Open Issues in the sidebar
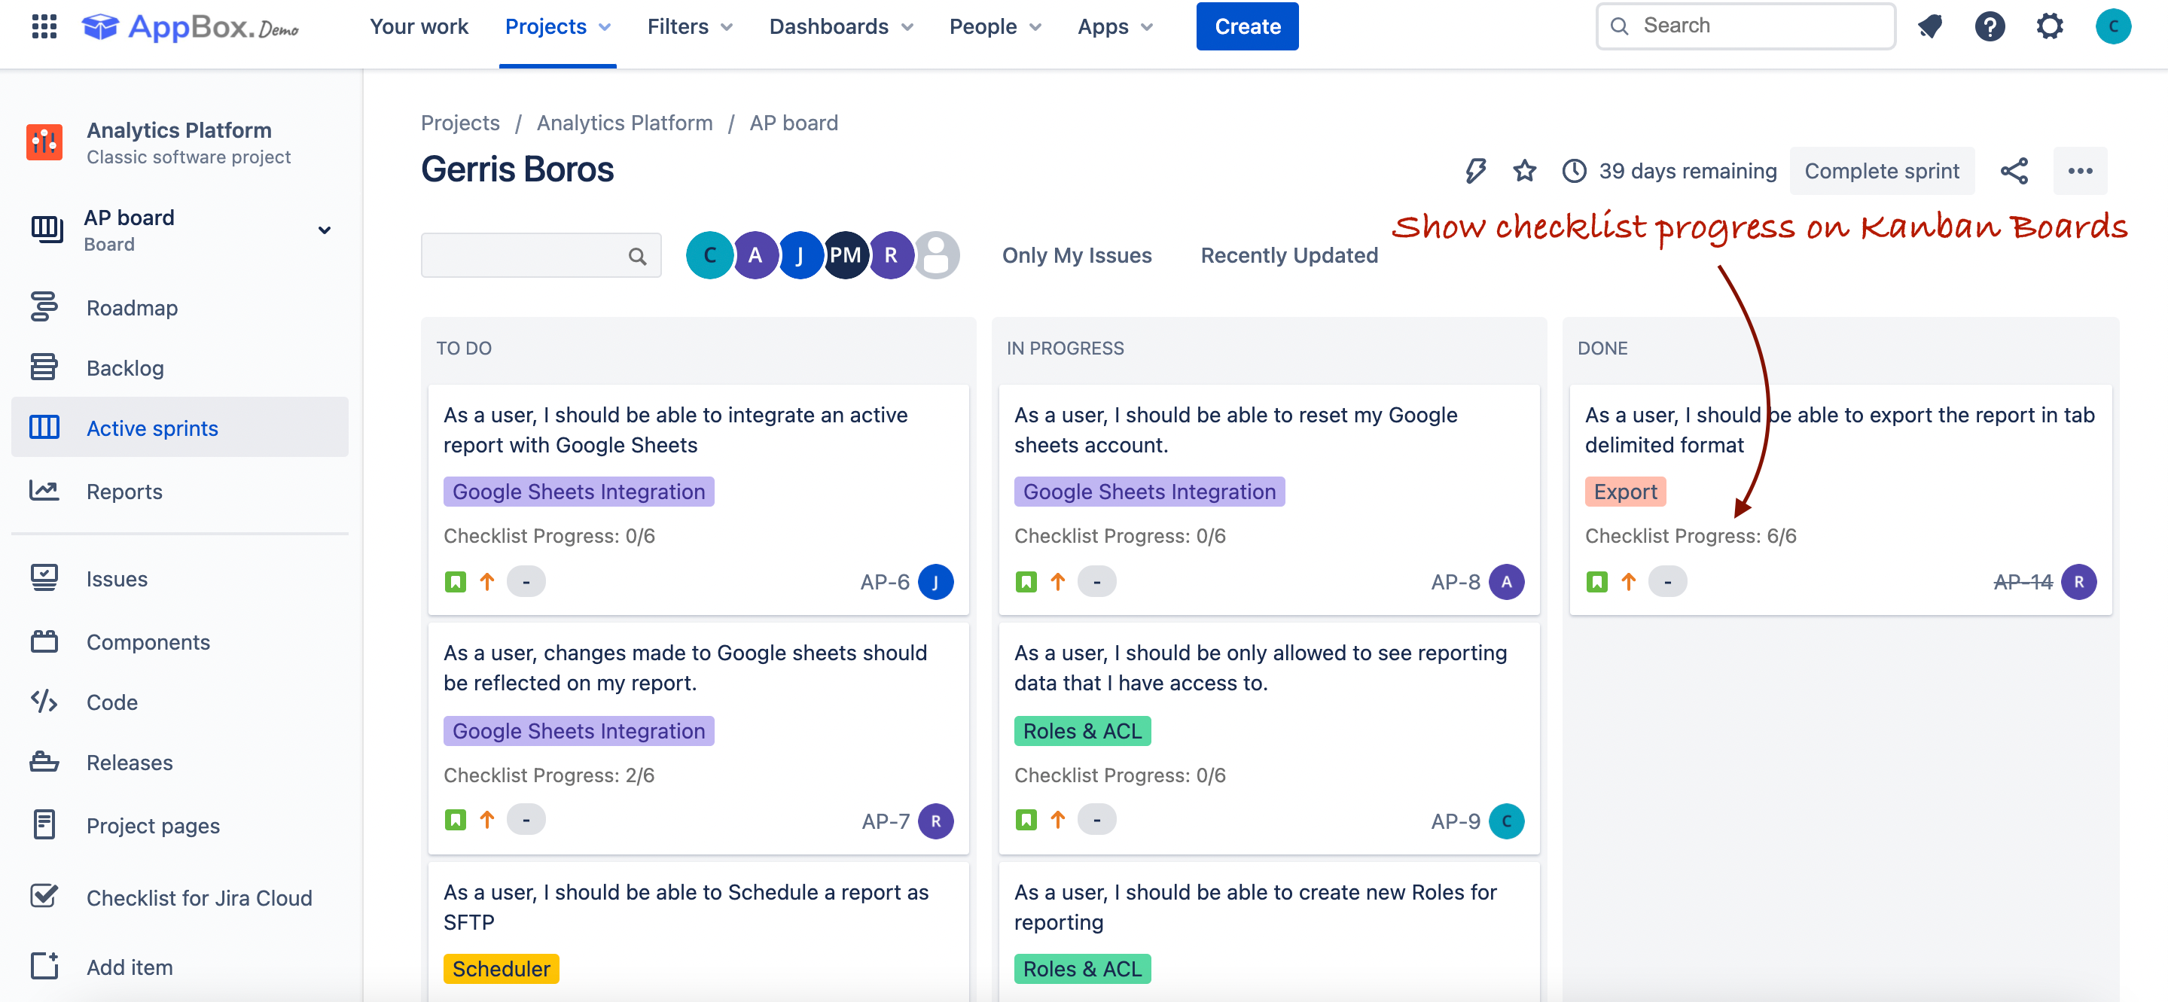 [x=179, y=578]
